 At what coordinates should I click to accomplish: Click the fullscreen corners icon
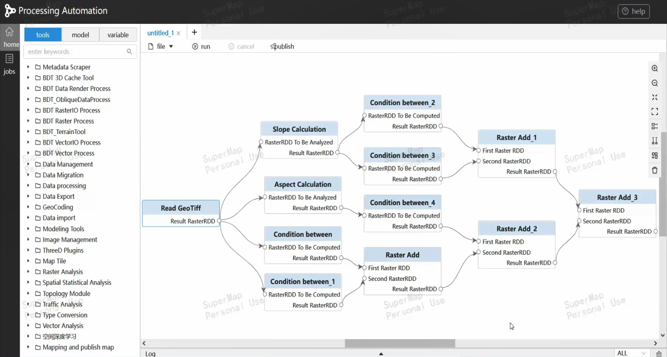[x=655, y=112]
